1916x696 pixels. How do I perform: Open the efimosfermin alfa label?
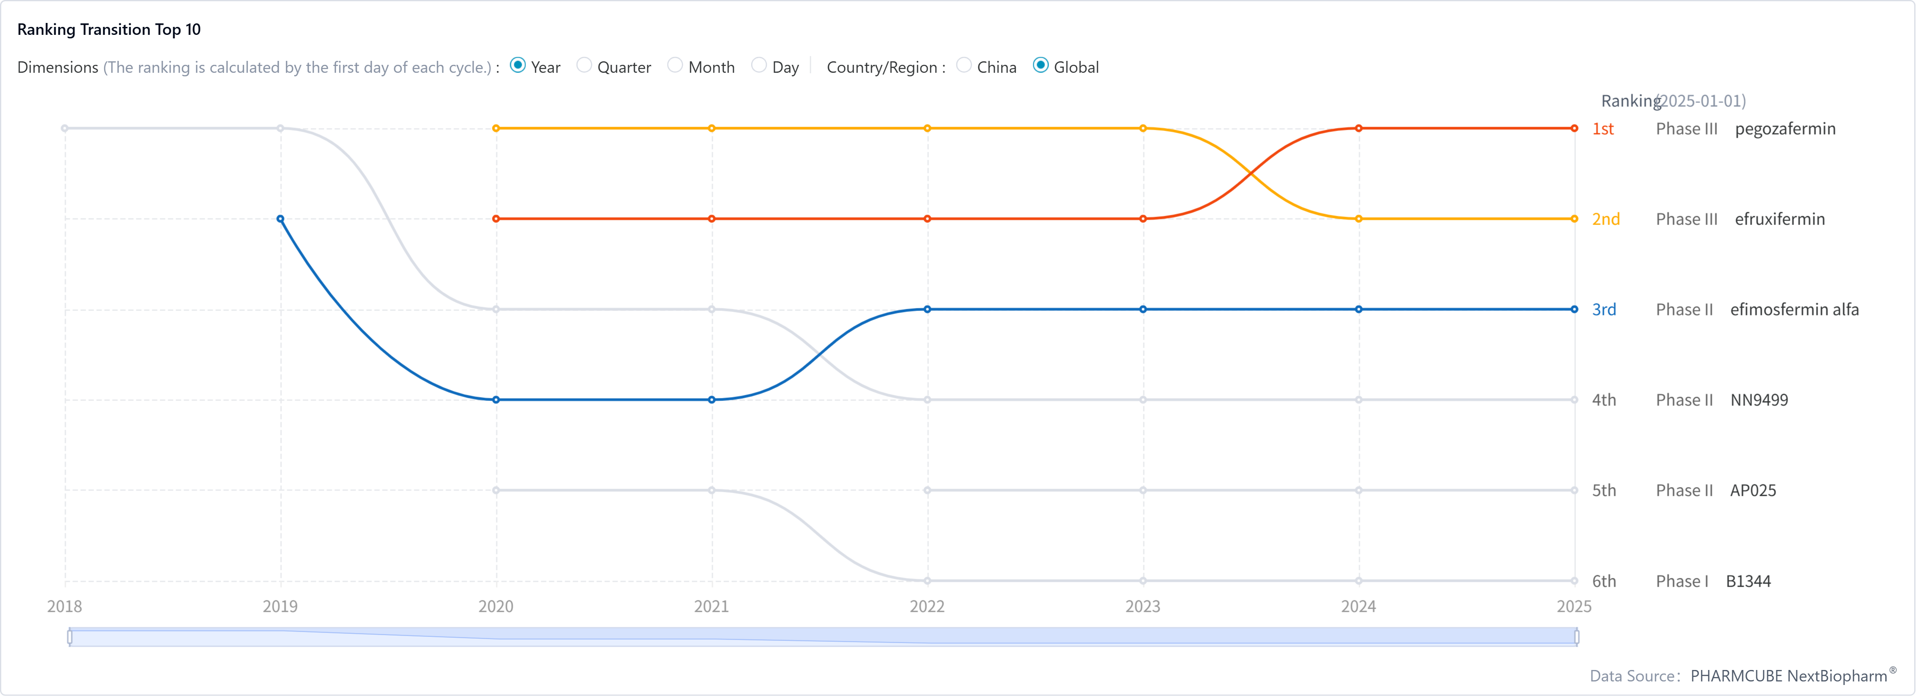tap(1794, 309)
